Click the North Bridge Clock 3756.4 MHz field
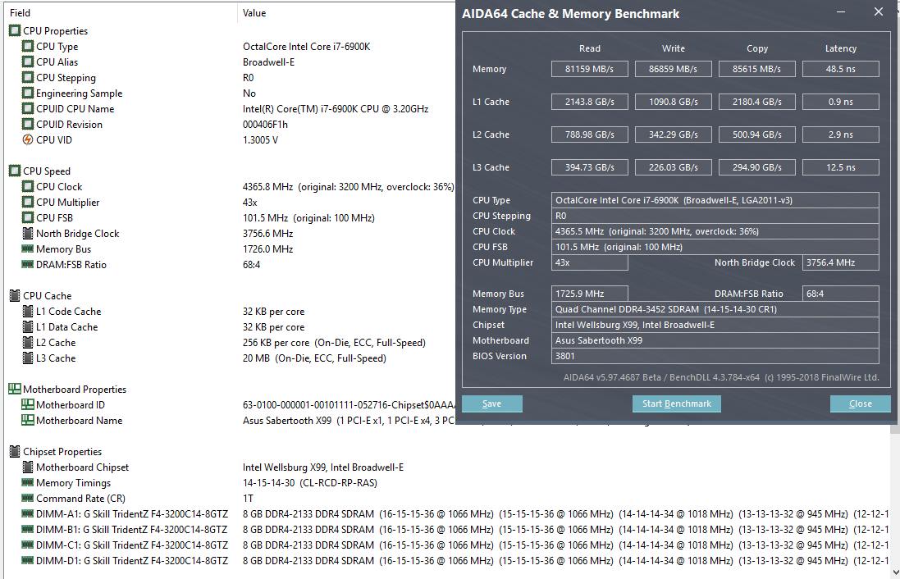The width and height of the screenshot is (900, 579). [x=841, y=262]
